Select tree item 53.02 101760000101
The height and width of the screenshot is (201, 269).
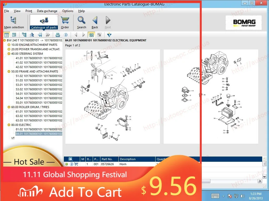pos(39,89)
